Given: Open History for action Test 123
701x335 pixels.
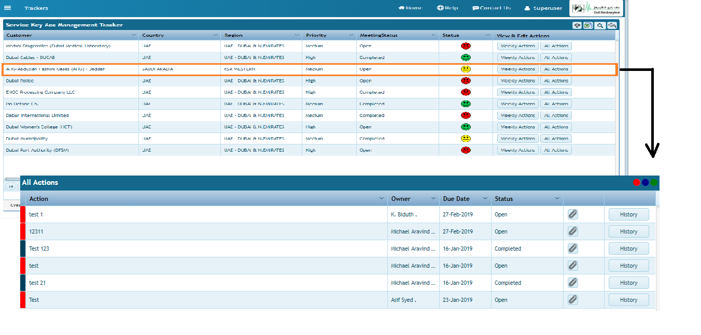Looking at the screenshot, I should pos(628,249).
